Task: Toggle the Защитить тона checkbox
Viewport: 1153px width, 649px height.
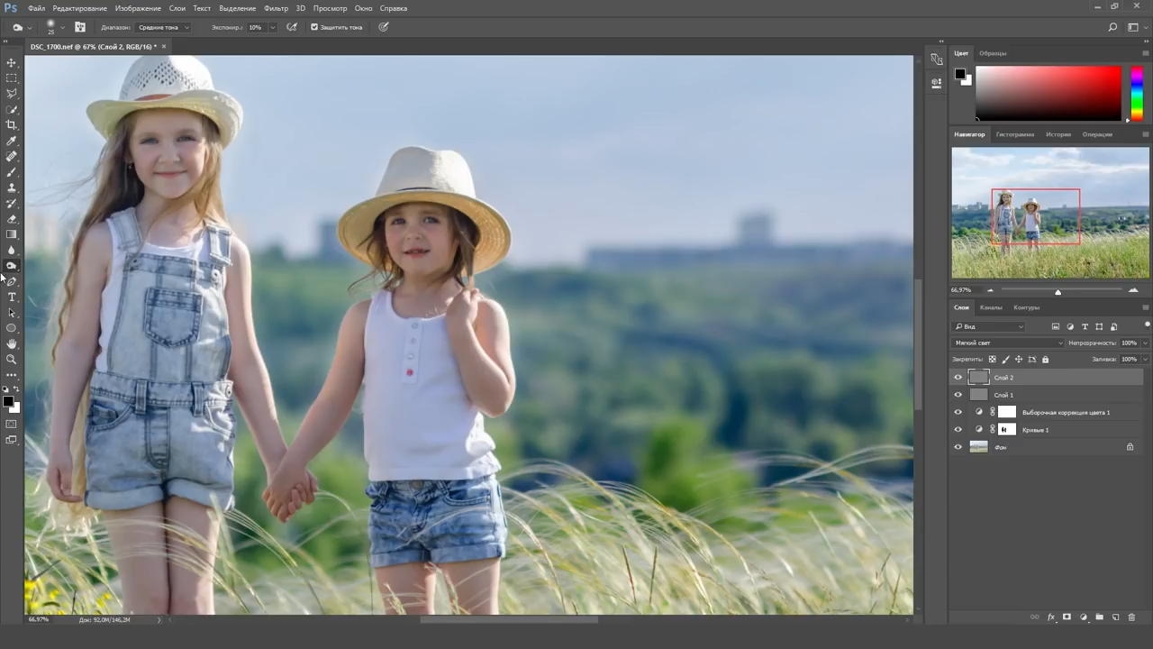Action: (x=314, y=27)
